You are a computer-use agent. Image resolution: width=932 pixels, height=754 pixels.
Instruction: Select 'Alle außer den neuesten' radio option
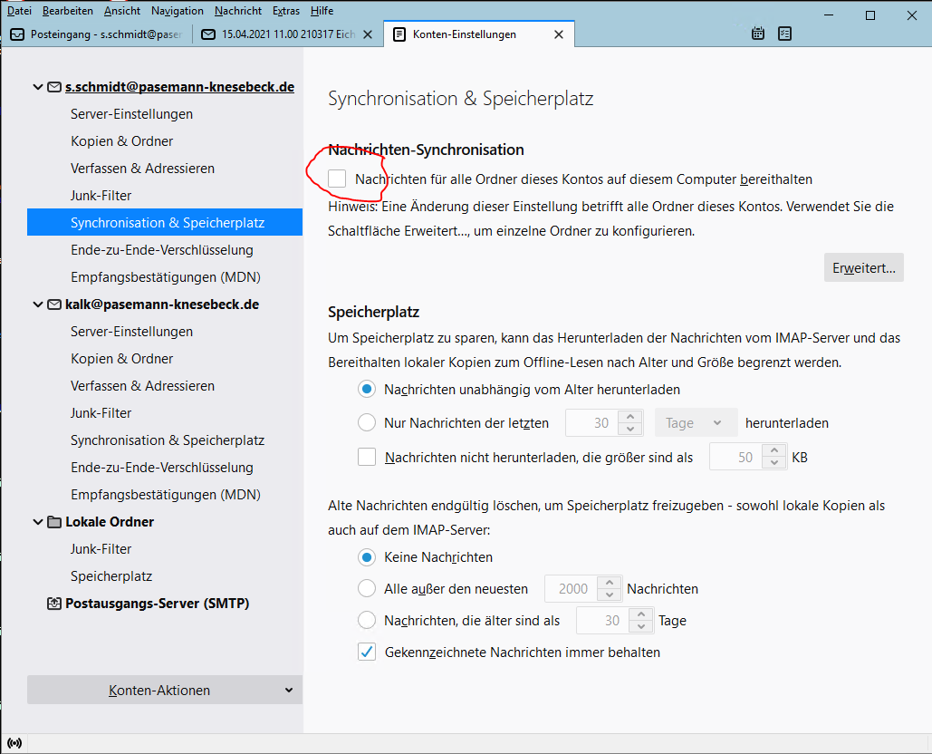(367, 588)
